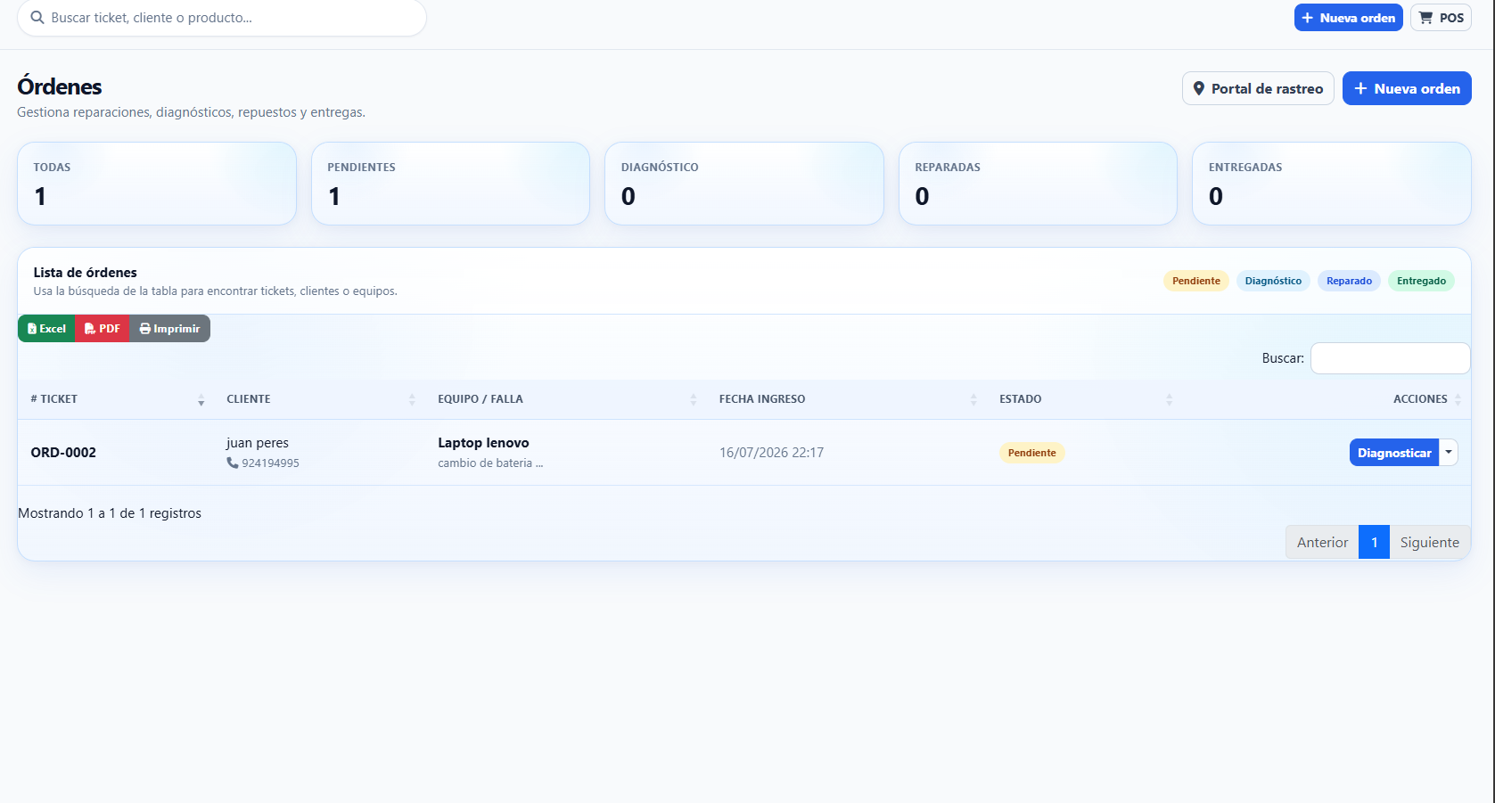Expand the dropdown caret beside Diagnosticar

1449,453
